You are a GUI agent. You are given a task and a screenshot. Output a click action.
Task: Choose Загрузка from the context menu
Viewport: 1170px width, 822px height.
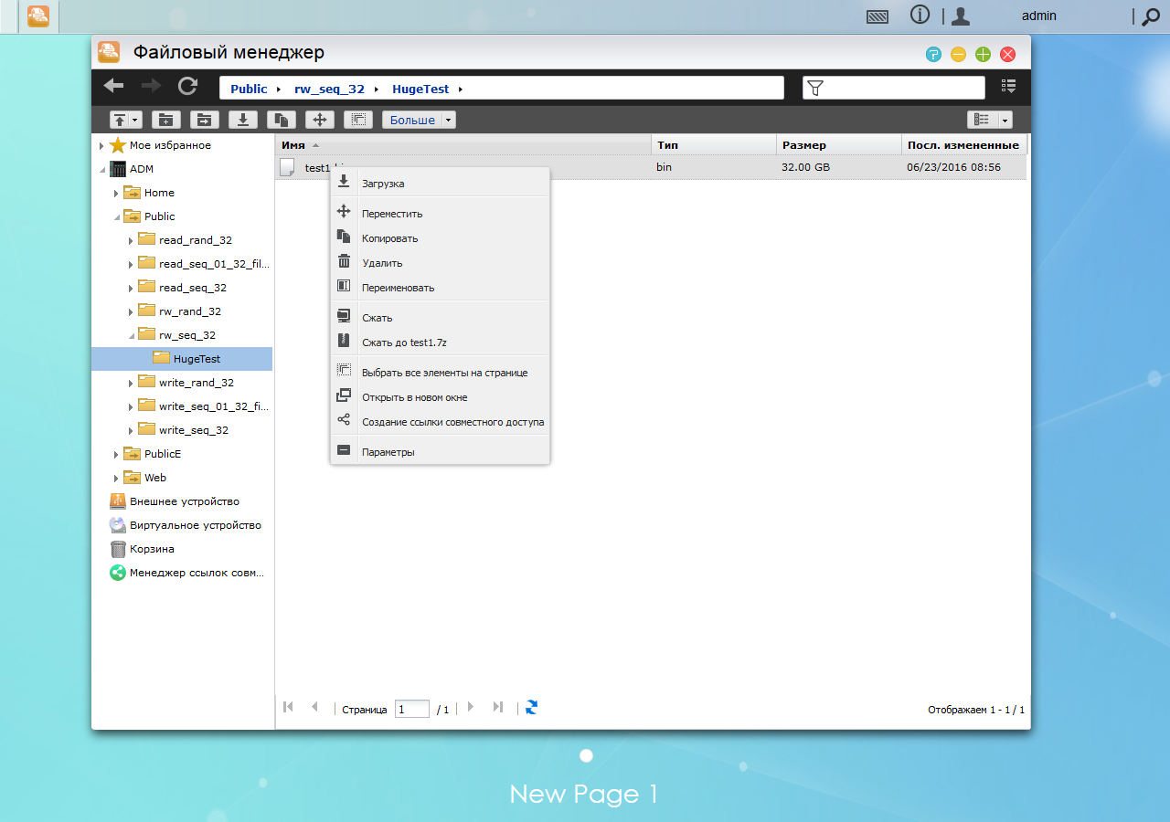tap(440, 184)
